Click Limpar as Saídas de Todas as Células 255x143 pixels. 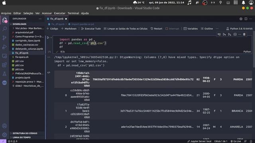point(126,29)
